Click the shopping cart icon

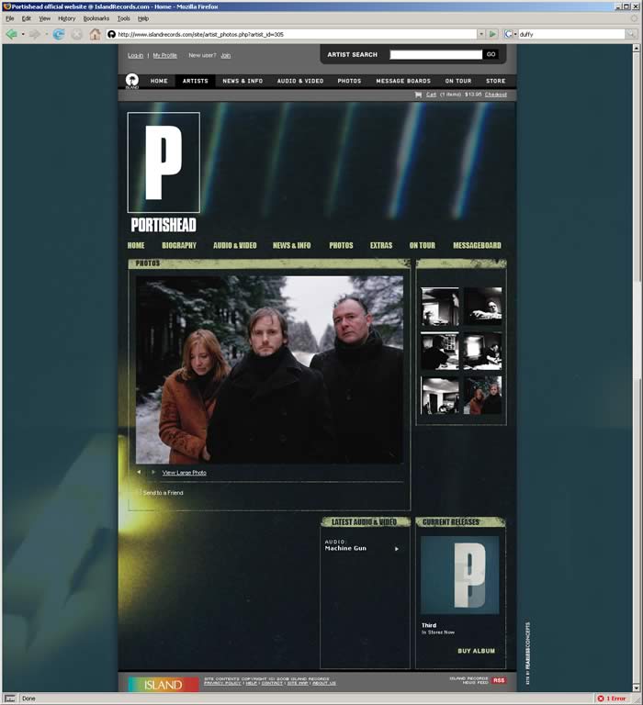pyautogui.click(x=418, y=95)
